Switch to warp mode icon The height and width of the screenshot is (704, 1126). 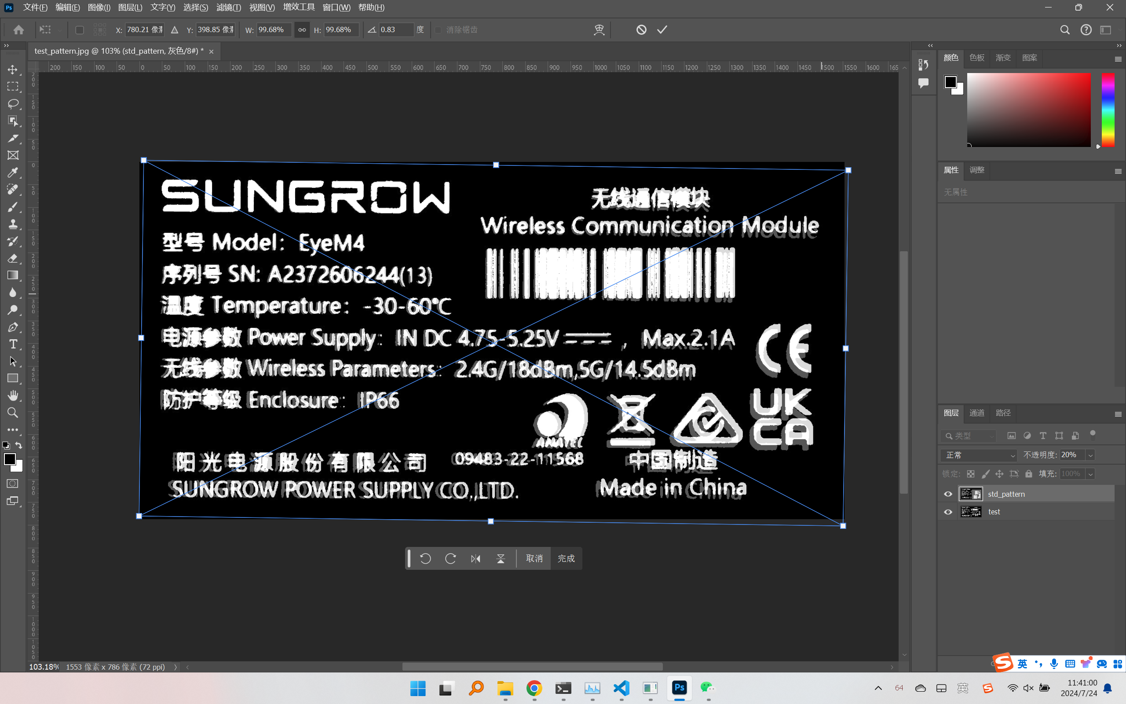pyautogui.click(x=600, y=30)
